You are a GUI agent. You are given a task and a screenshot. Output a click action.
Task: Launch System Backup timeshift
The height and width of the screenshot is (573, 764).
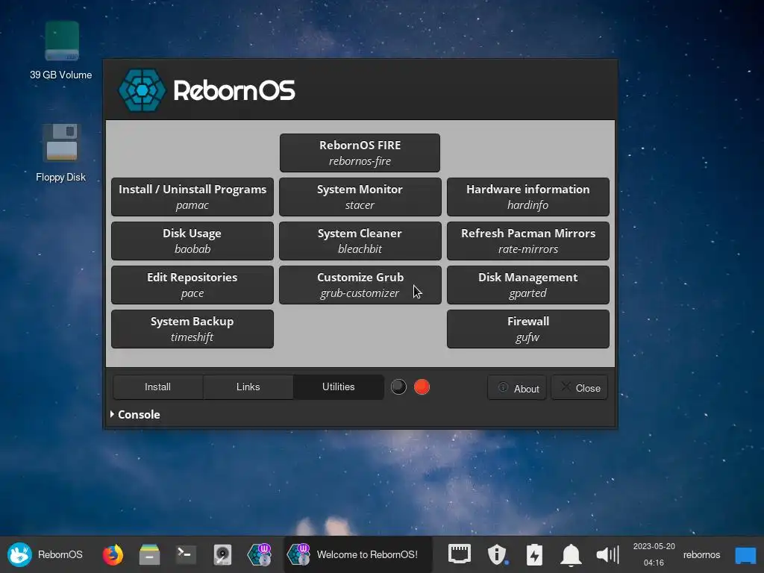tap(192, 329)
